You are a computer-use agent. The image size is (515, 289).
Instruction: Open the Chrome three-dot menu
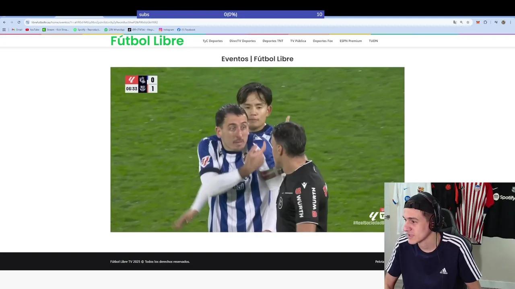pos(510,22)
